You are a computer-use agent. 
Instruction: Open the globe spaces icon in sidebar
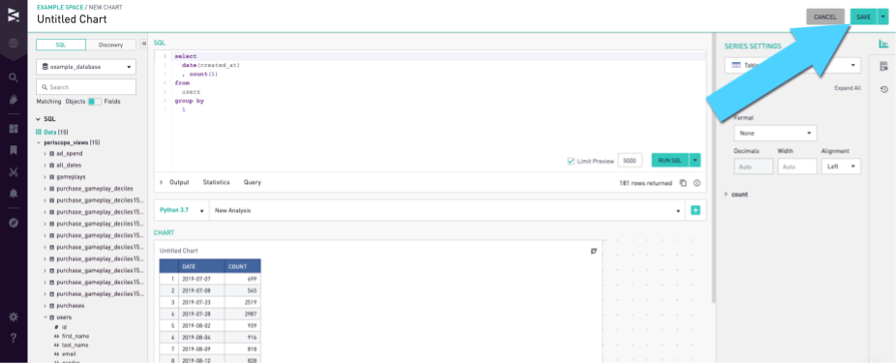(14, 44)
